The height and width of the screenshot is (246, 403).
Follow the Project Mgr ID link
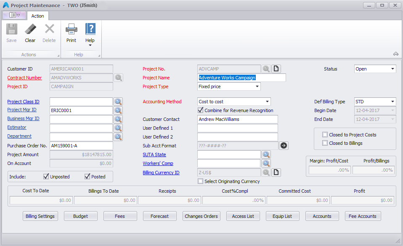(x=22, y=110)
